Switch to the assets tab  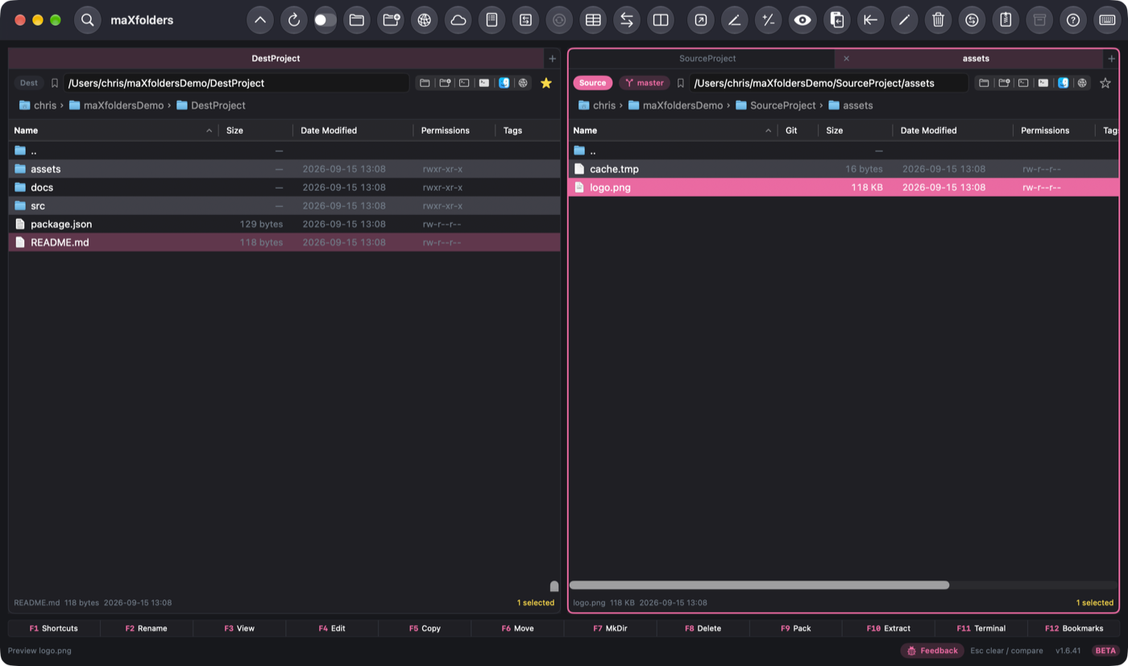coord(976,58)
